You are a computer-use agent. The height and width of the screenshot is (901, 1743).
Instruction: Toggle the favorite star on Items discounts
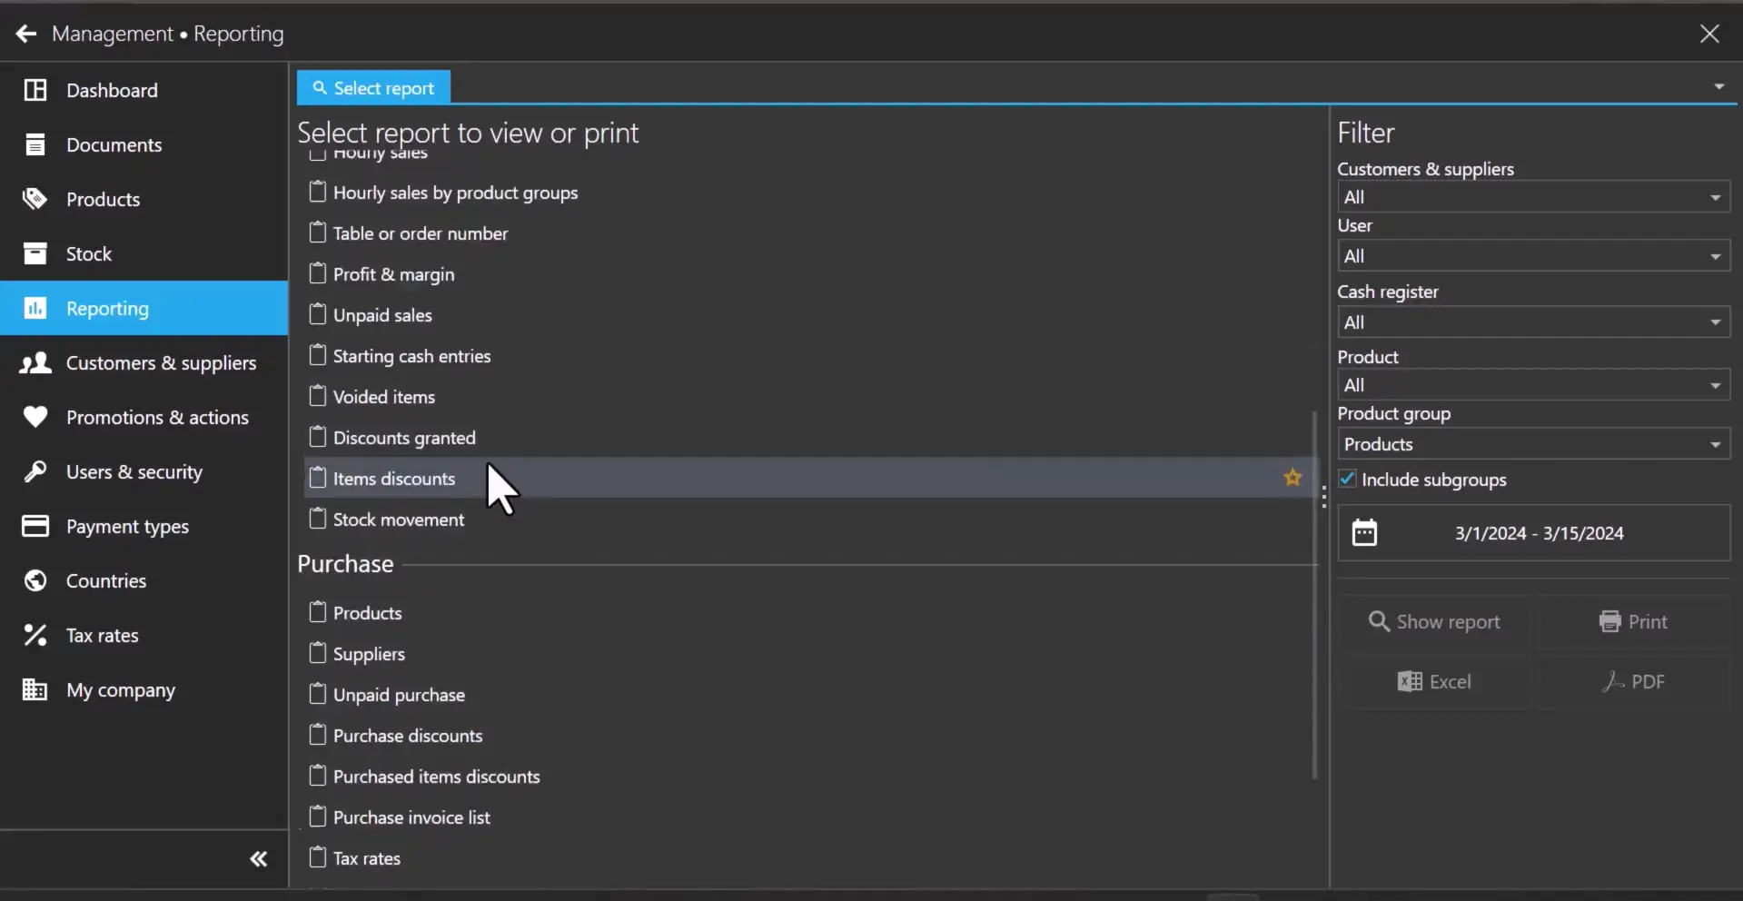(x=1292, y=478)
